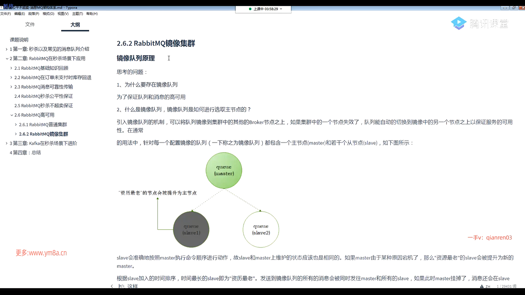Jump to 2.4 RabbitMQ秒杀公平性保证 heading
The image size is (525, 295).
[43, 96]
